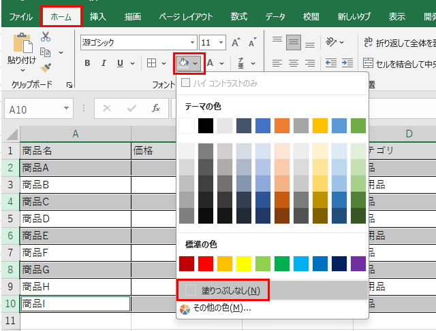Click the Format Painter brush icon
The height and width of the screenshot is (331, 436).
tap(46, 67)
